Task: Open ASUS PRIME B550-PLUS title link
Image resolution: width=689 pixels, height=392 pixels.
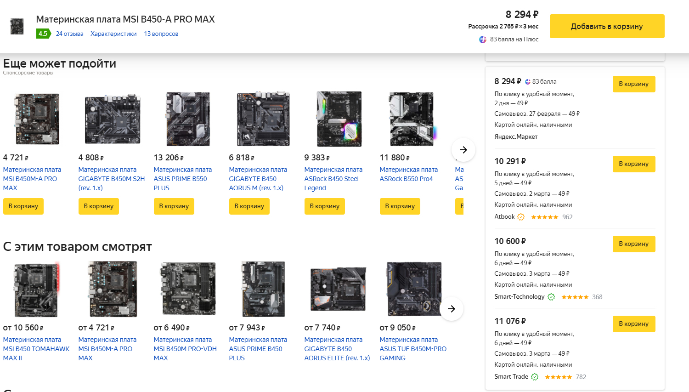Action: pos(183,179)
